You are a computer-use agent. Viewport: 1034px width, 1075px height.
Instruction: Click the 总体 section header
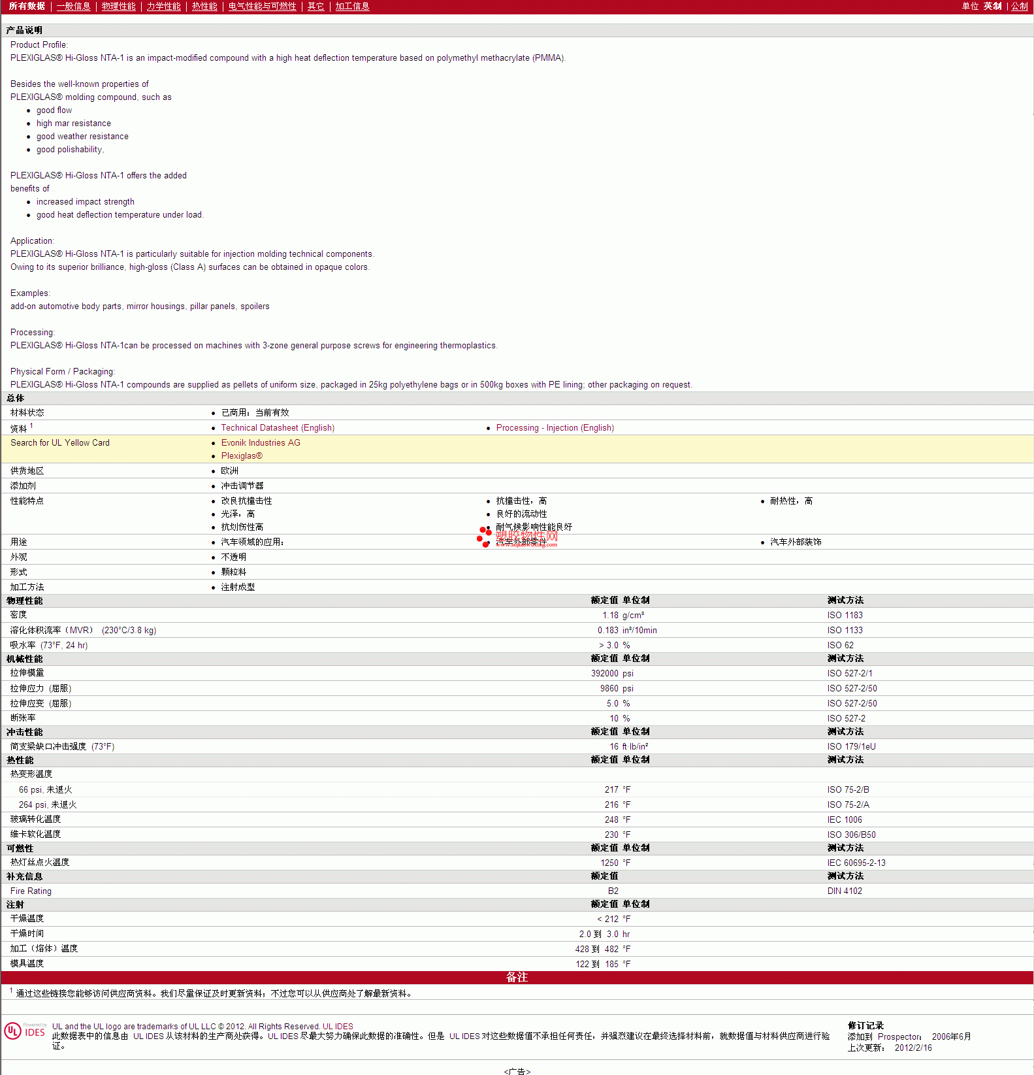tap(15, 399)
